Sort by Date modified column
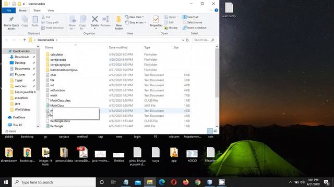 coord(124,47)
